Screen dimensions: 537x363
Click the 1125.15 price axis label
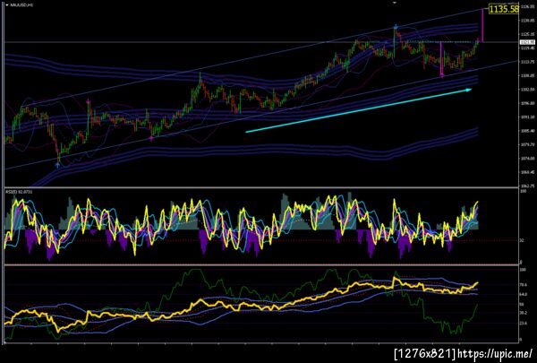(x=527, y=34)
